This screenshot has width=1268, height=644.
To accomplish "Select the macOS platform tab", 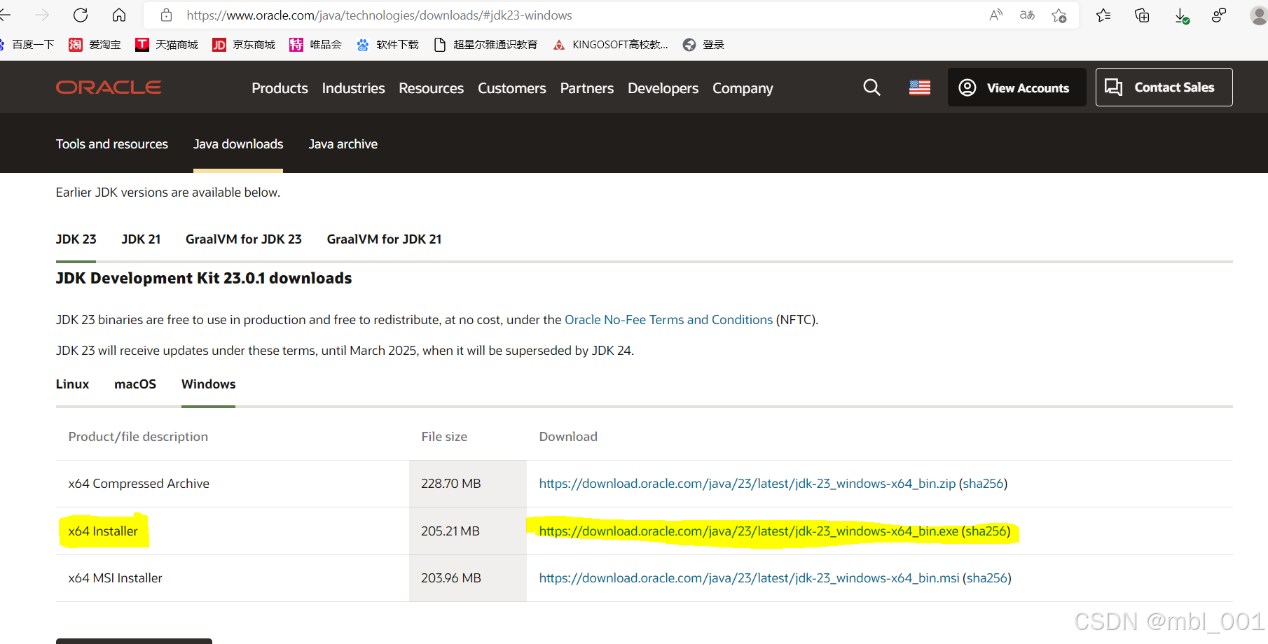I will tap(135, 384).
